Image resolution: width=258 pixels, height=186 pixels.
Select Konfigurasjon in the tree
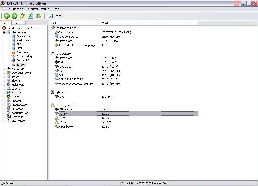click(20, 113)
